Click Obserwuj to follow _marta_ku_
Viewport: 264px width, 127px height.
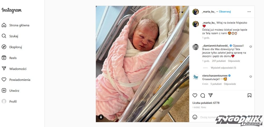point(225,12)
